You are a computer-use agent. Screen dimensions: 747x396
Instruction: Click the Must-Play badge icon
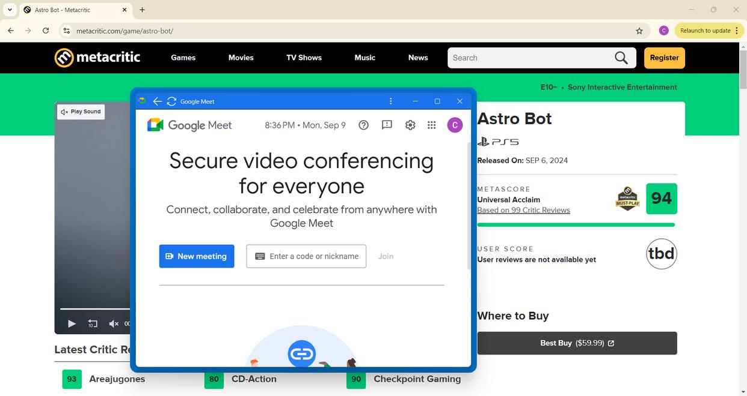click(627, 199)
